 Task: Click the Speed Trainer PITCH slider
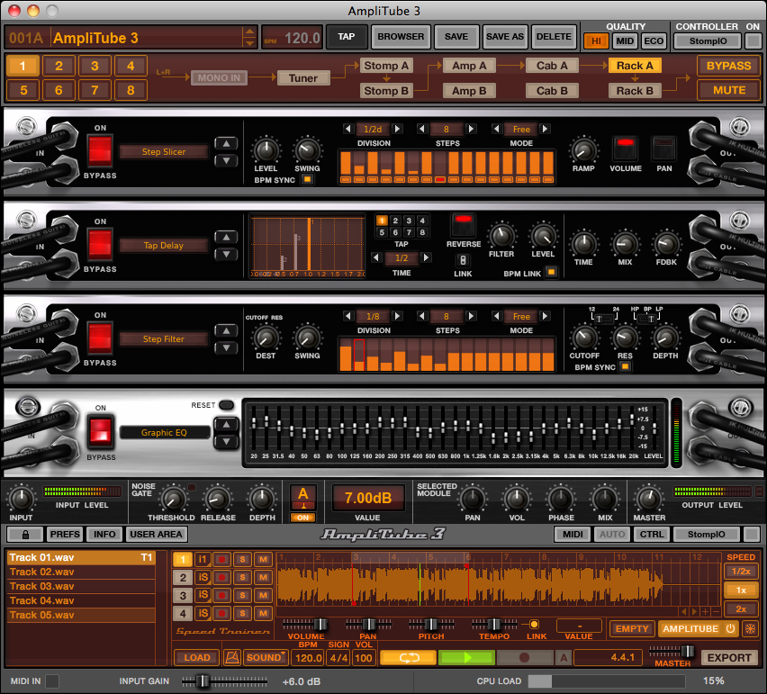(430, 625)
